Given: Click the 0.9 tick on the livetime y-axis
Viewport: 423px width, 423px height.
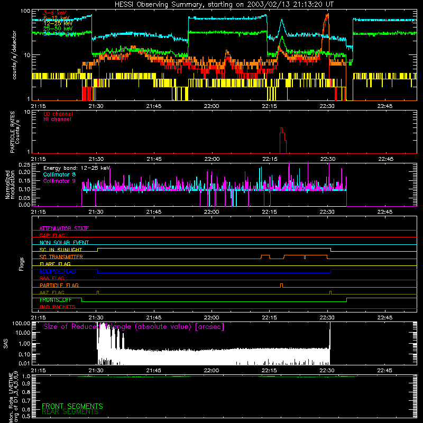Looking at the screenshot, I should point(26,384).
